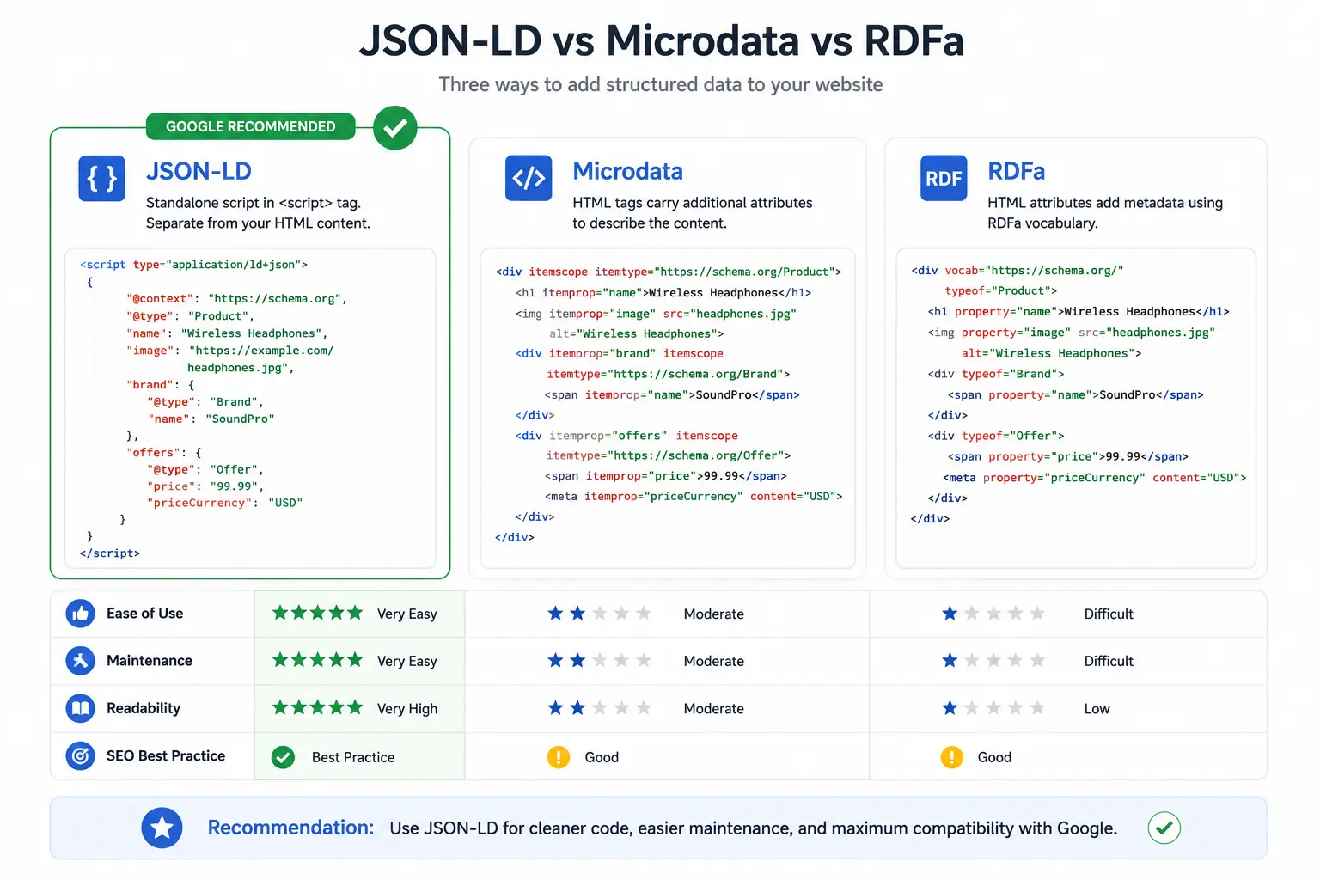Click 'itemtype="https://schema.org/Brand">' line in Microdata code
Viewport: 1320px width, 880px height.
(x=668, y=375)
